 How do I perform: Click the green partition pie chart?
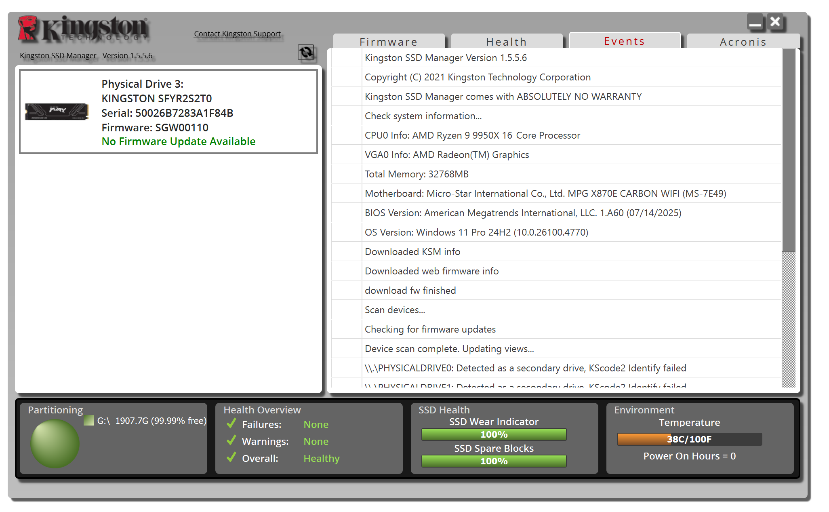point(55,443)
